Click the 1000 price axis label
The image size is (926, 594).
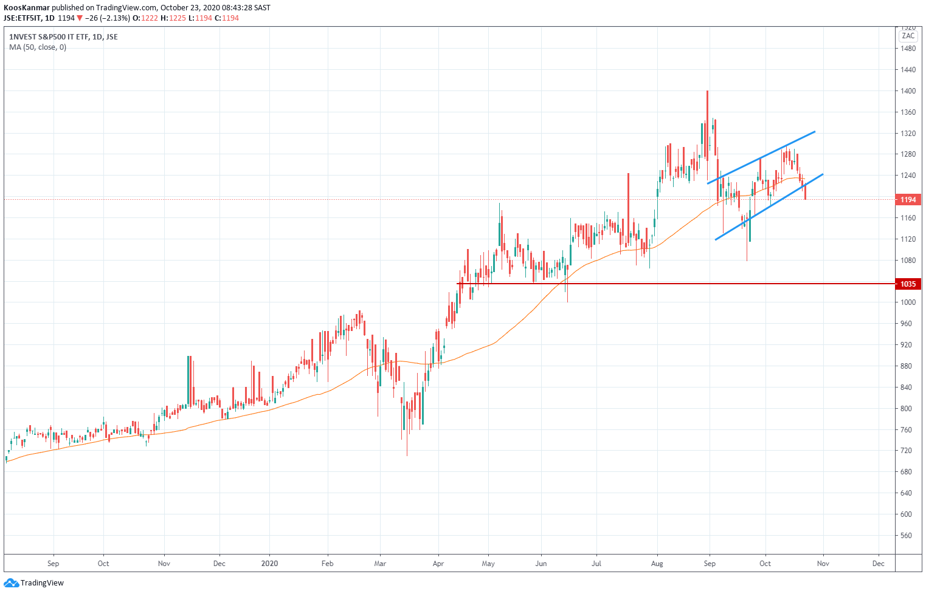908,302
